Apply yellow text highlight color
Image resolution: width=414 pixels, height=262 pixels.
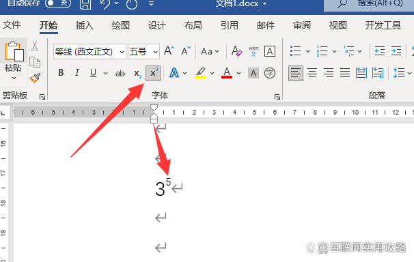(x=200, y=73)
